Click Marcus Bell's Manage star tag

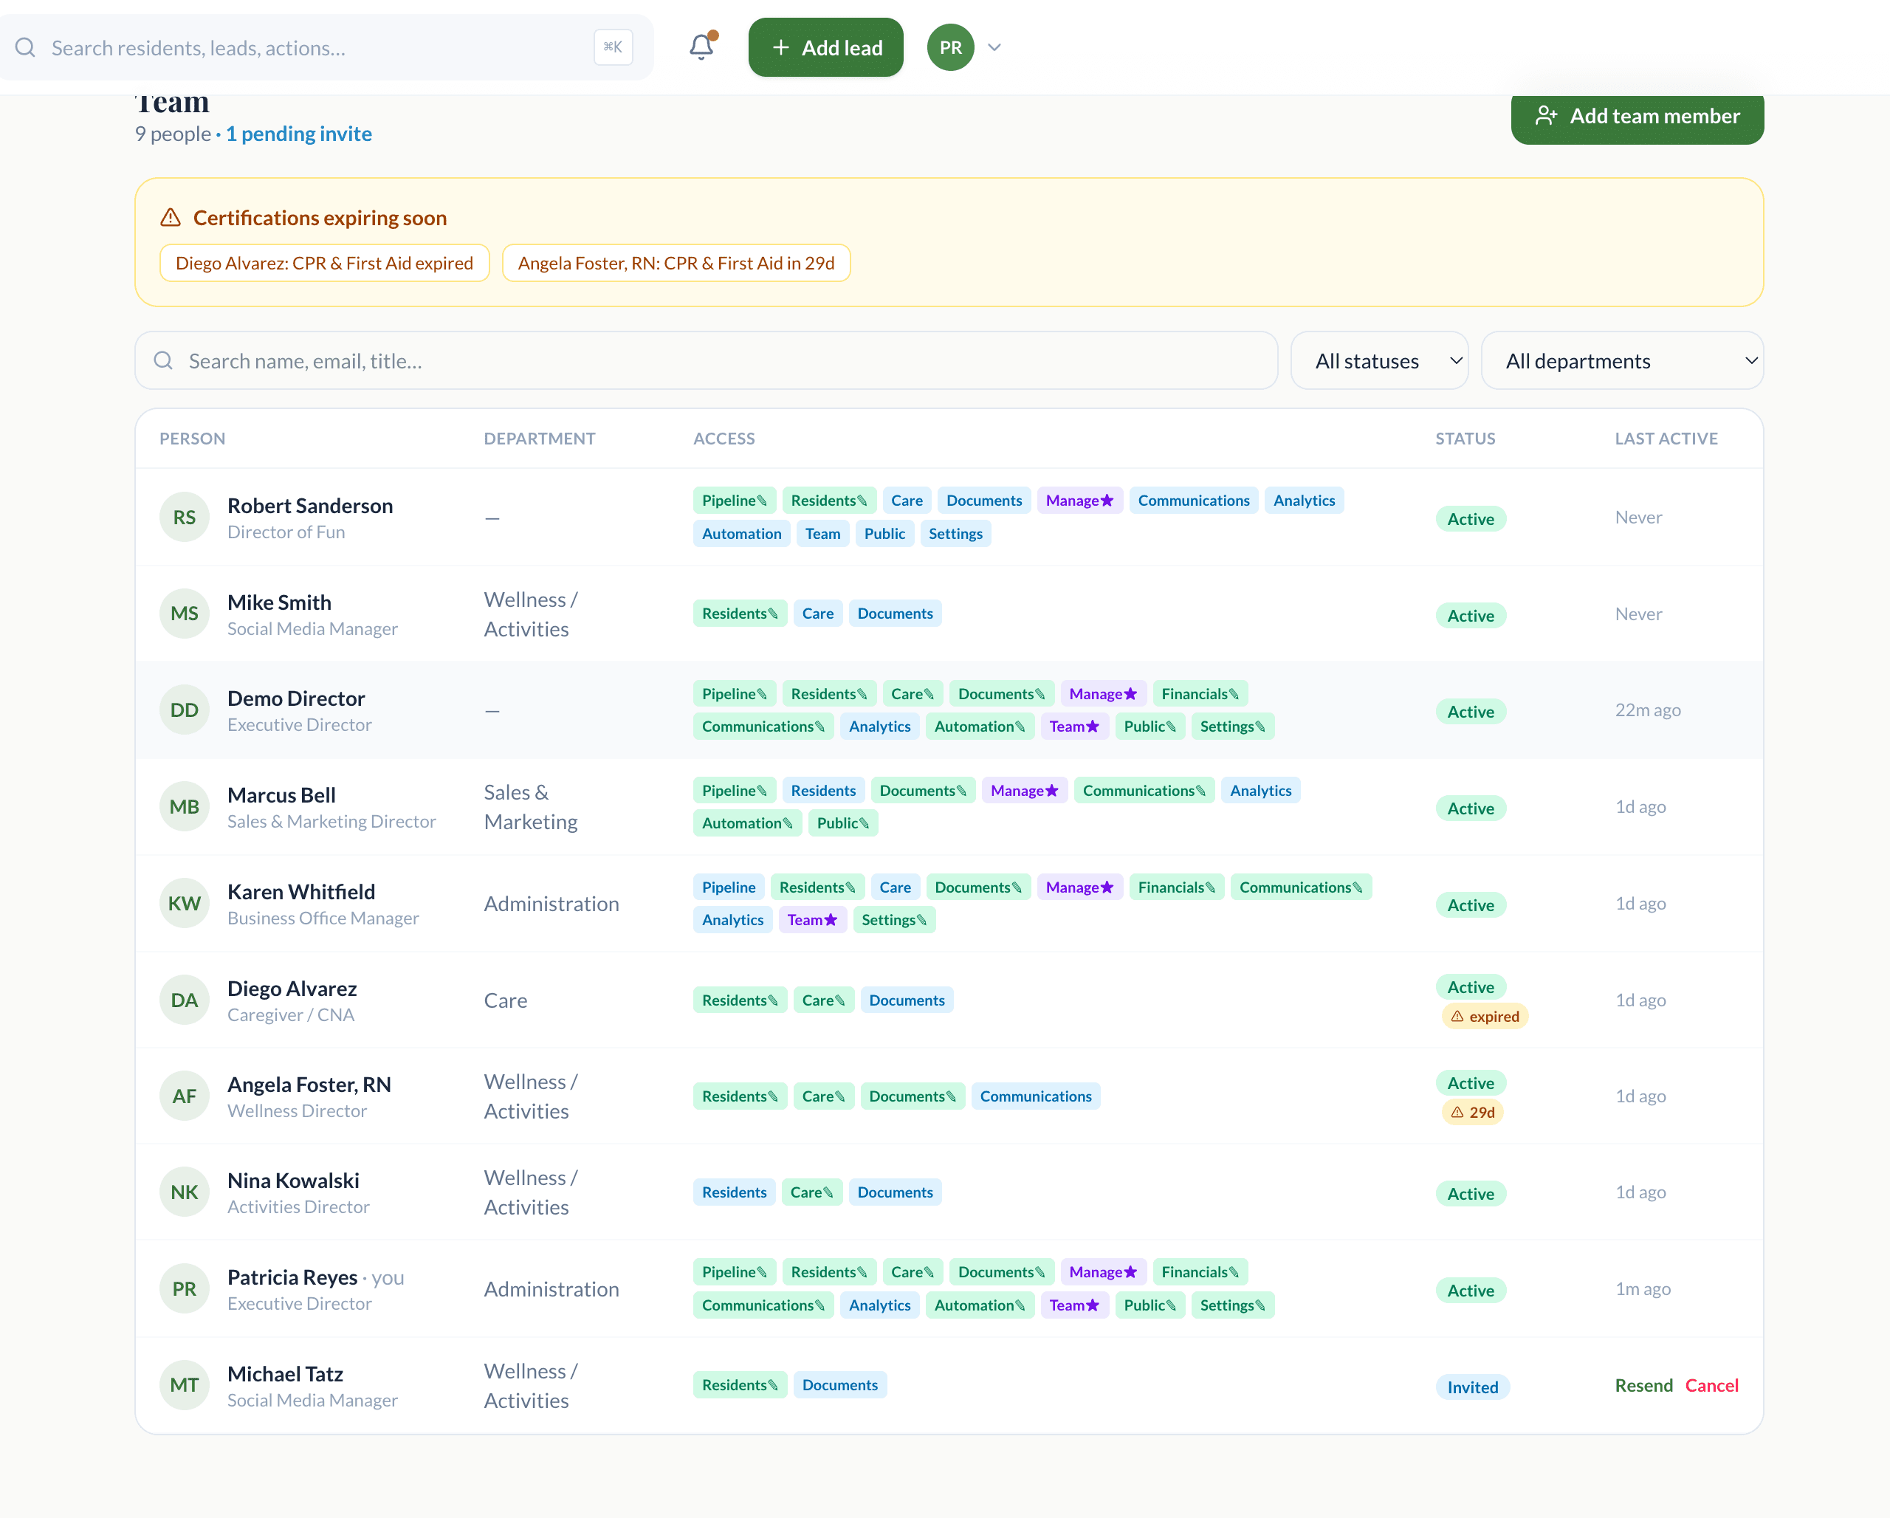(1024, 791)
